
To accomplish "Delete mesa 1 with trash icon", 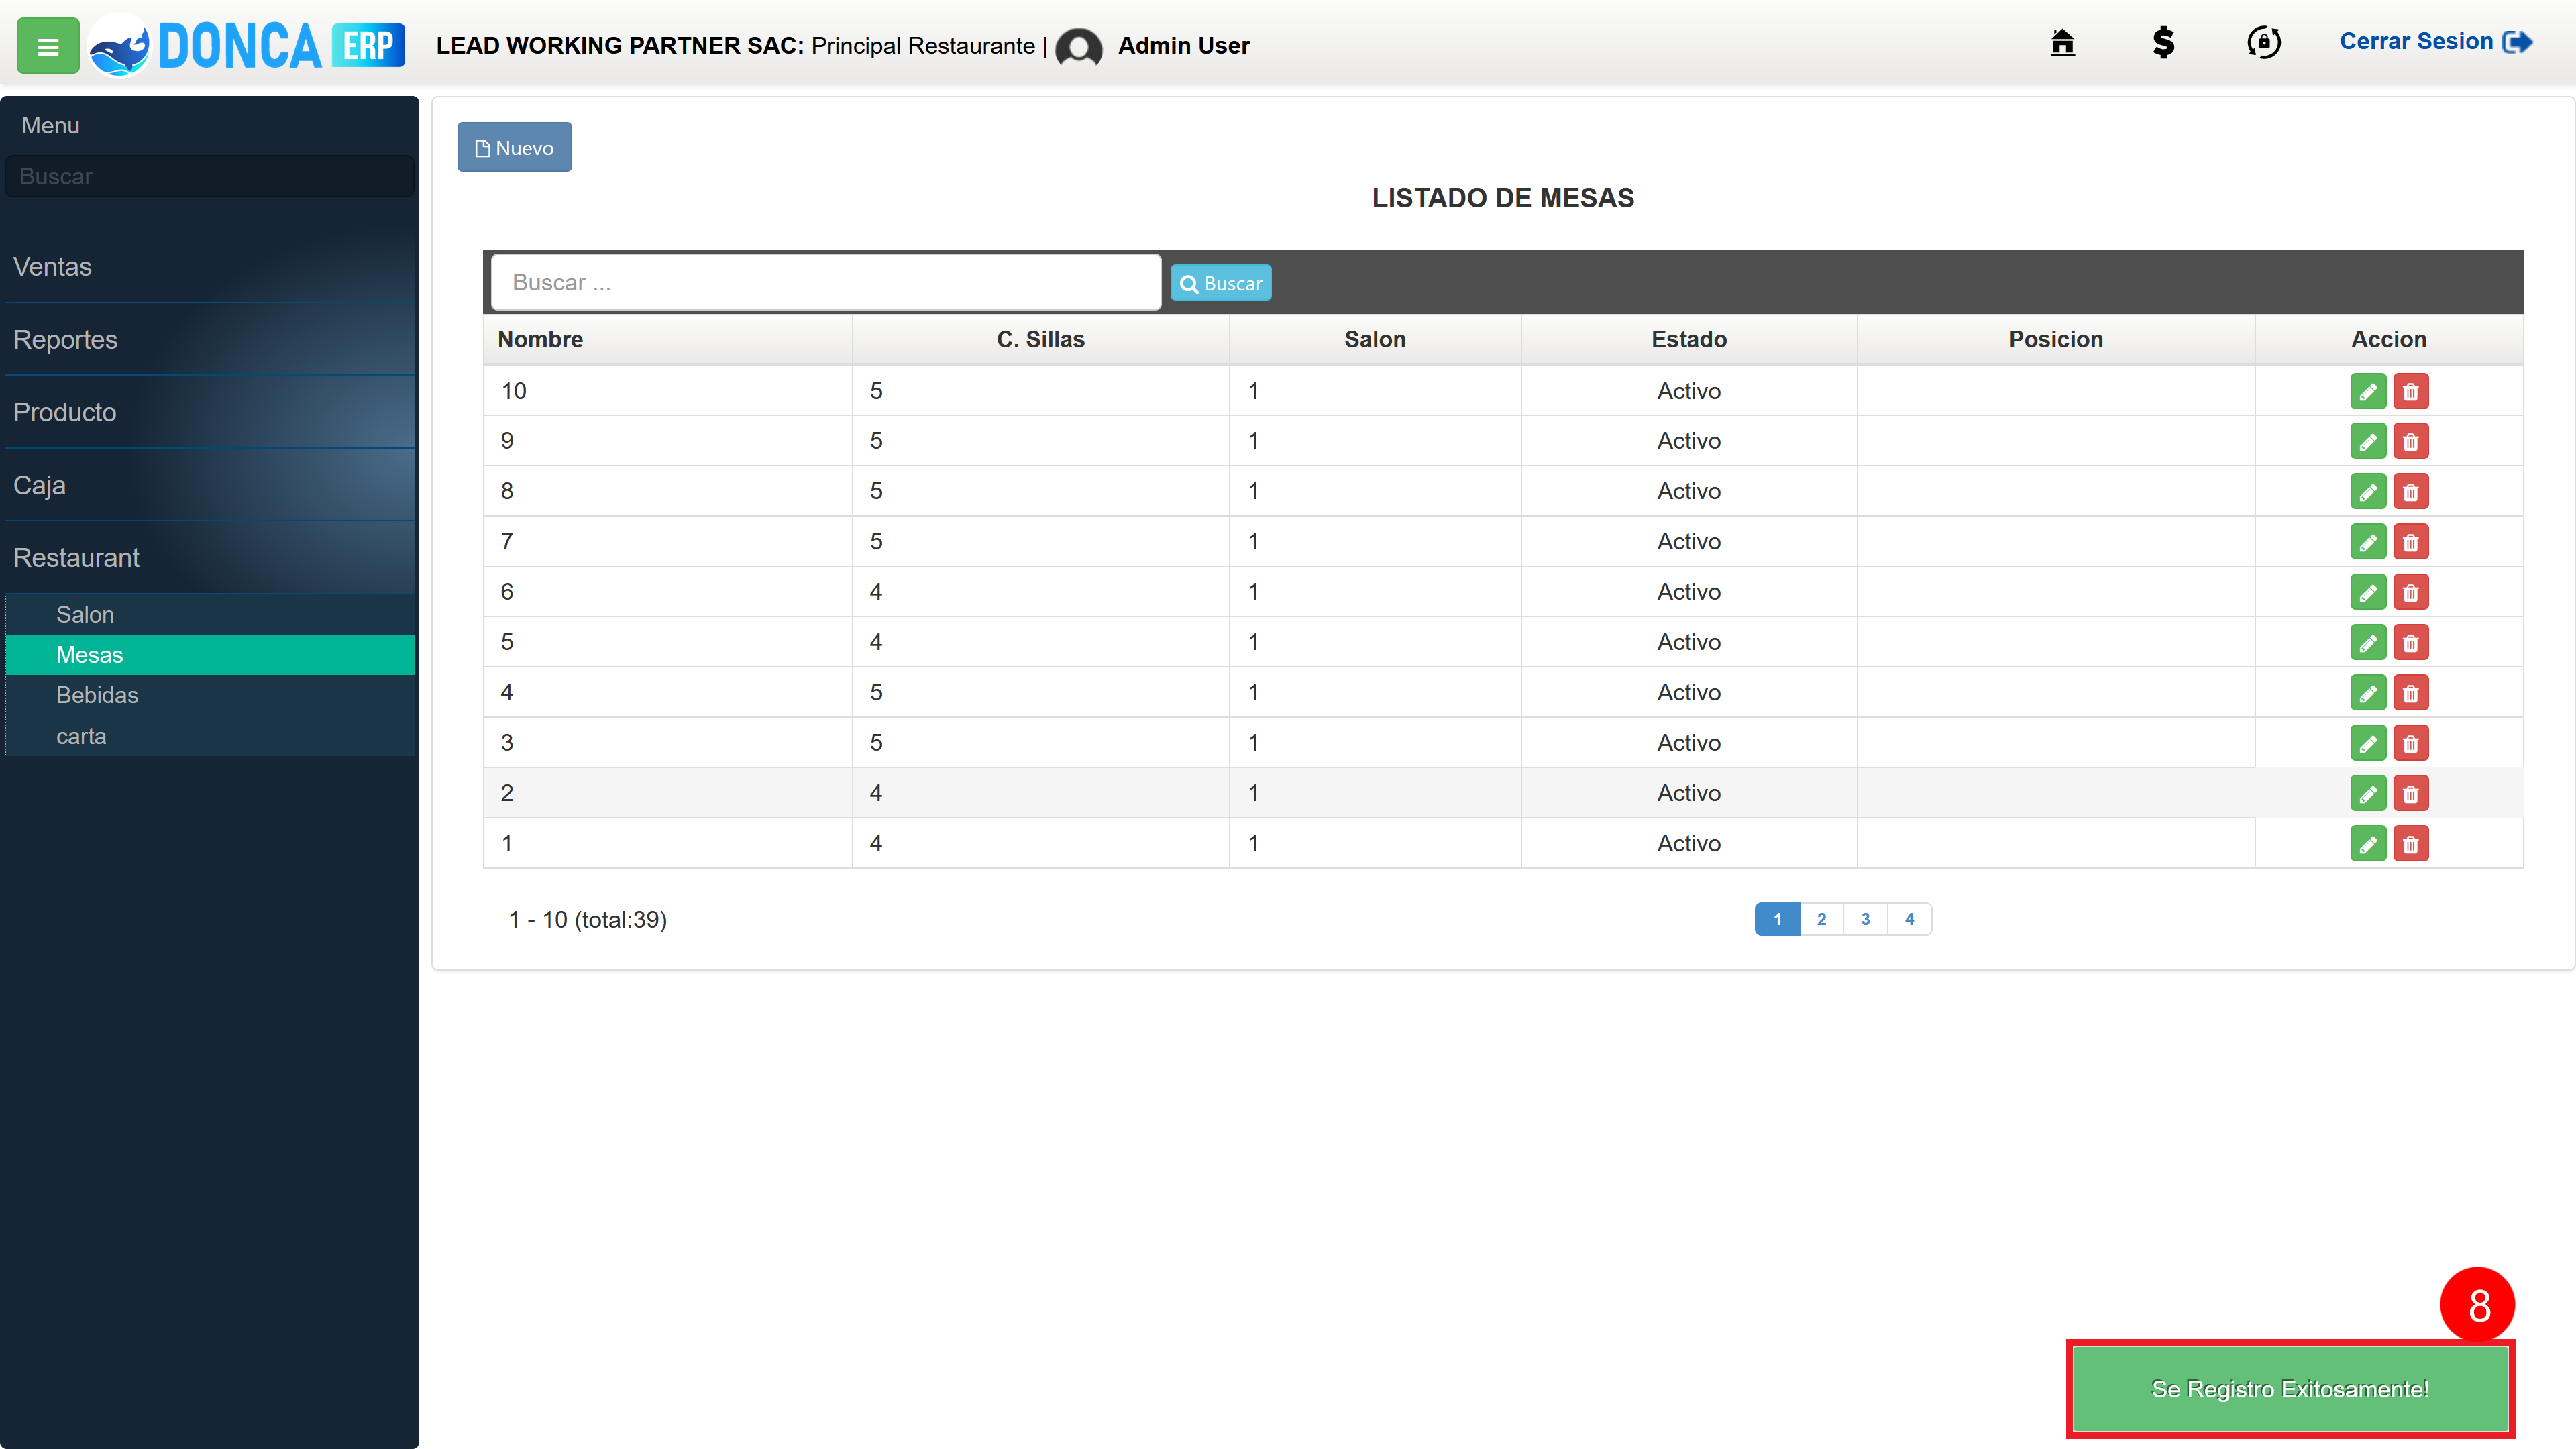I will (2411, 843).
